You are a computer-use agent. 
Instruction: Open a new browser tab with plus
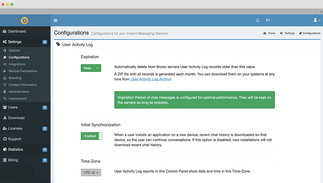click(321, 11)
